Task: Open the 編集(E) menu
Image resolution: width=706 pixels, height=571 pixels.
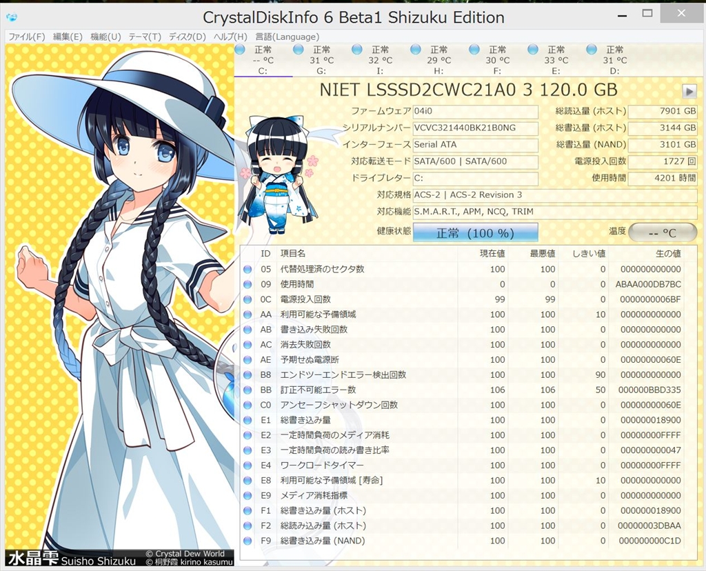Action: [68, 37]
